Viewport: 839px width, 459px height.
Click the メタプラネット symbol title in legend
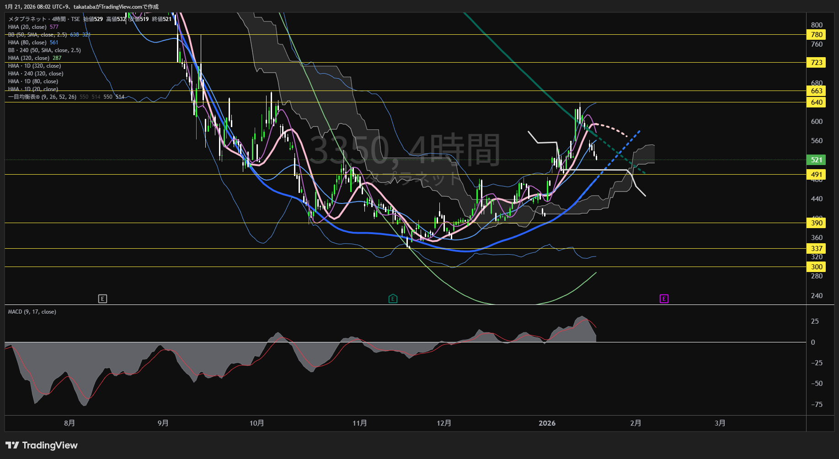click(27, 19)
